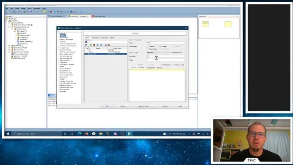The width and height of the screenshot is (293, 165).
Task: Open Task View from the taskbar
Action: point(72,134)
